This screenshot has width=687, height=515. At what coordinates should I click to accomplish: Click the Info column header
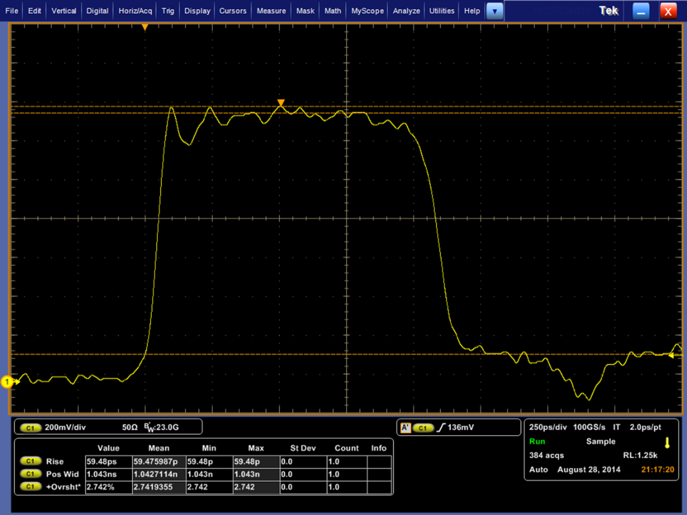point(379,448)
